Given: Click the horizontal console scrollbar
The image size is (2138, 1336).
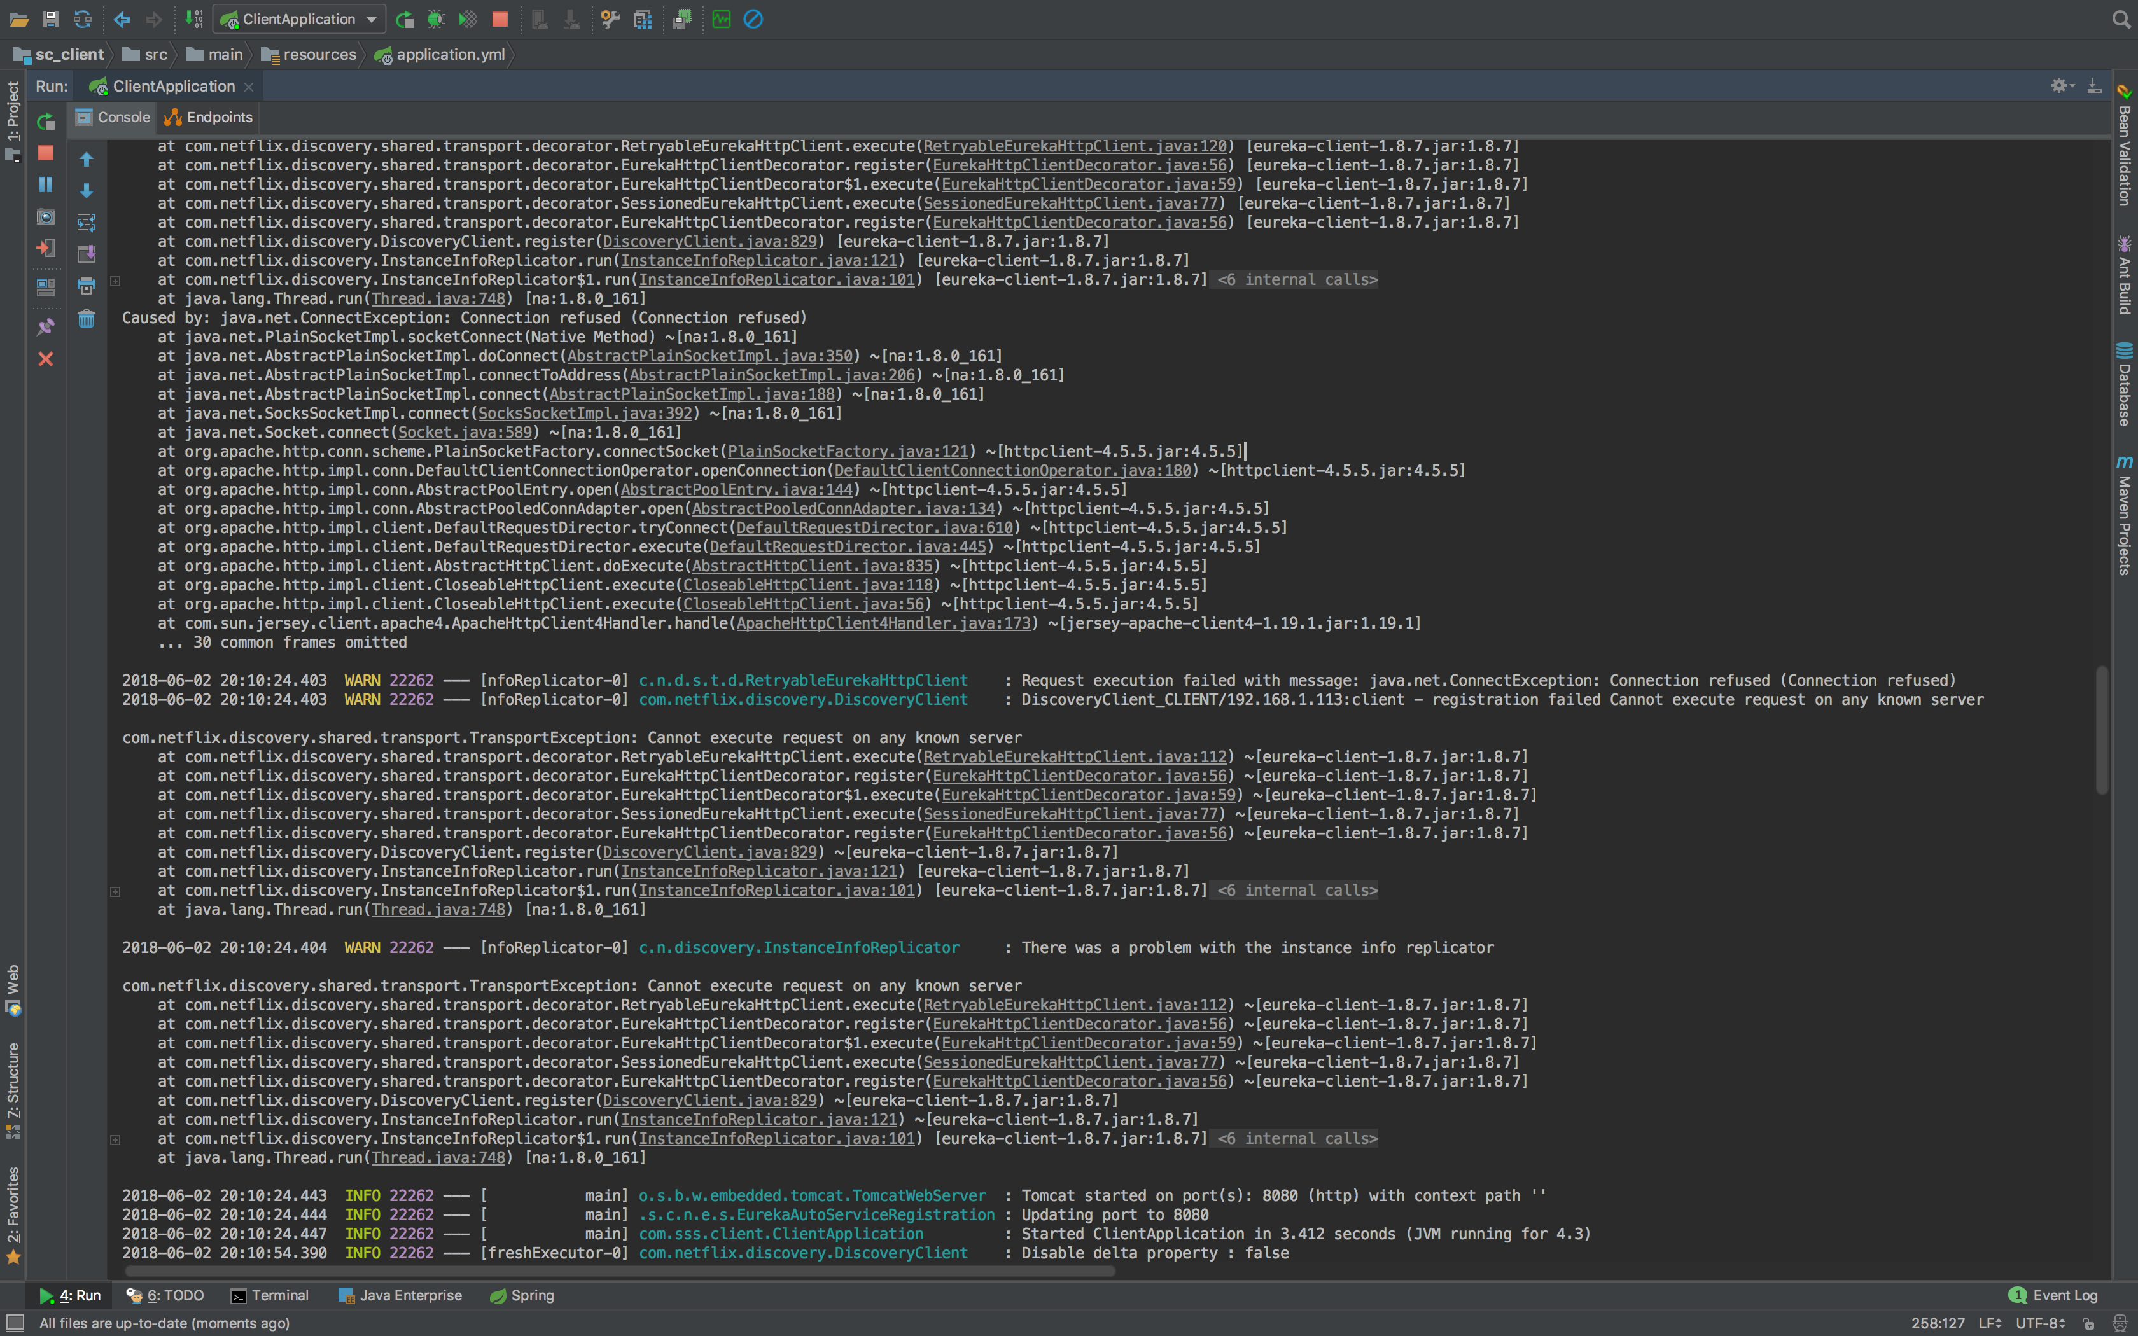Looking at the screenshot, I should point(618,1272).
